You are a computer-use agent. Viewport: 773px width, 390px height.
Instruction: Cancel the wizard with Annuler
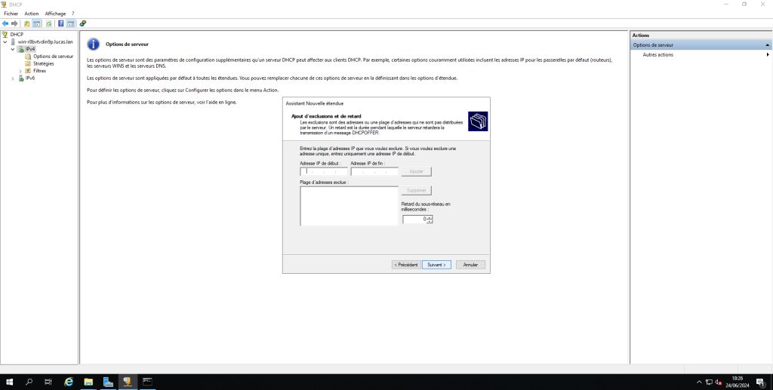[470, 265]
